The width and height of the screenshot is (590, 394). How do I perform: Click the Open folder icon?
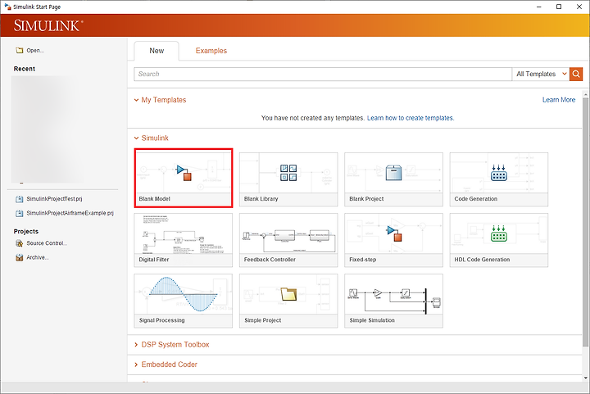click(19, 51)
